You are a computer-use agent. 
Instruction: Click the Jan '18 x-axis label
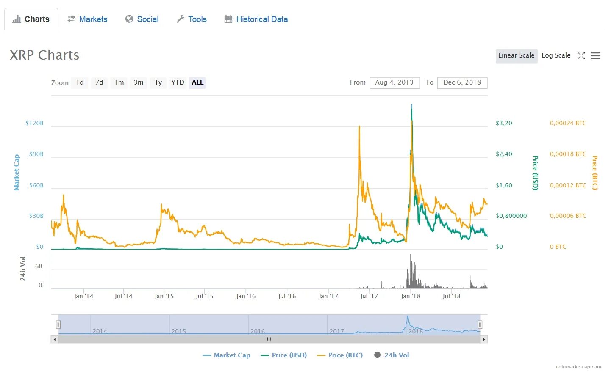click(411, 296)
